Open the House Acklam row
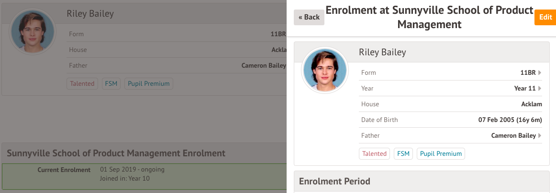The height and width of the screenshot is (193, 556). (451, 104)
